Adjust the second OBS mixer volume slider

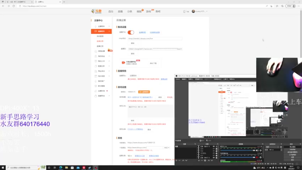[x=238, y=157]
